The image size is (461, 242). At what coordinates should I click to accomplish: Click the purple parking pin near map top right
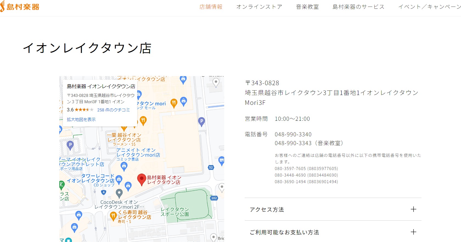point(201,122)
